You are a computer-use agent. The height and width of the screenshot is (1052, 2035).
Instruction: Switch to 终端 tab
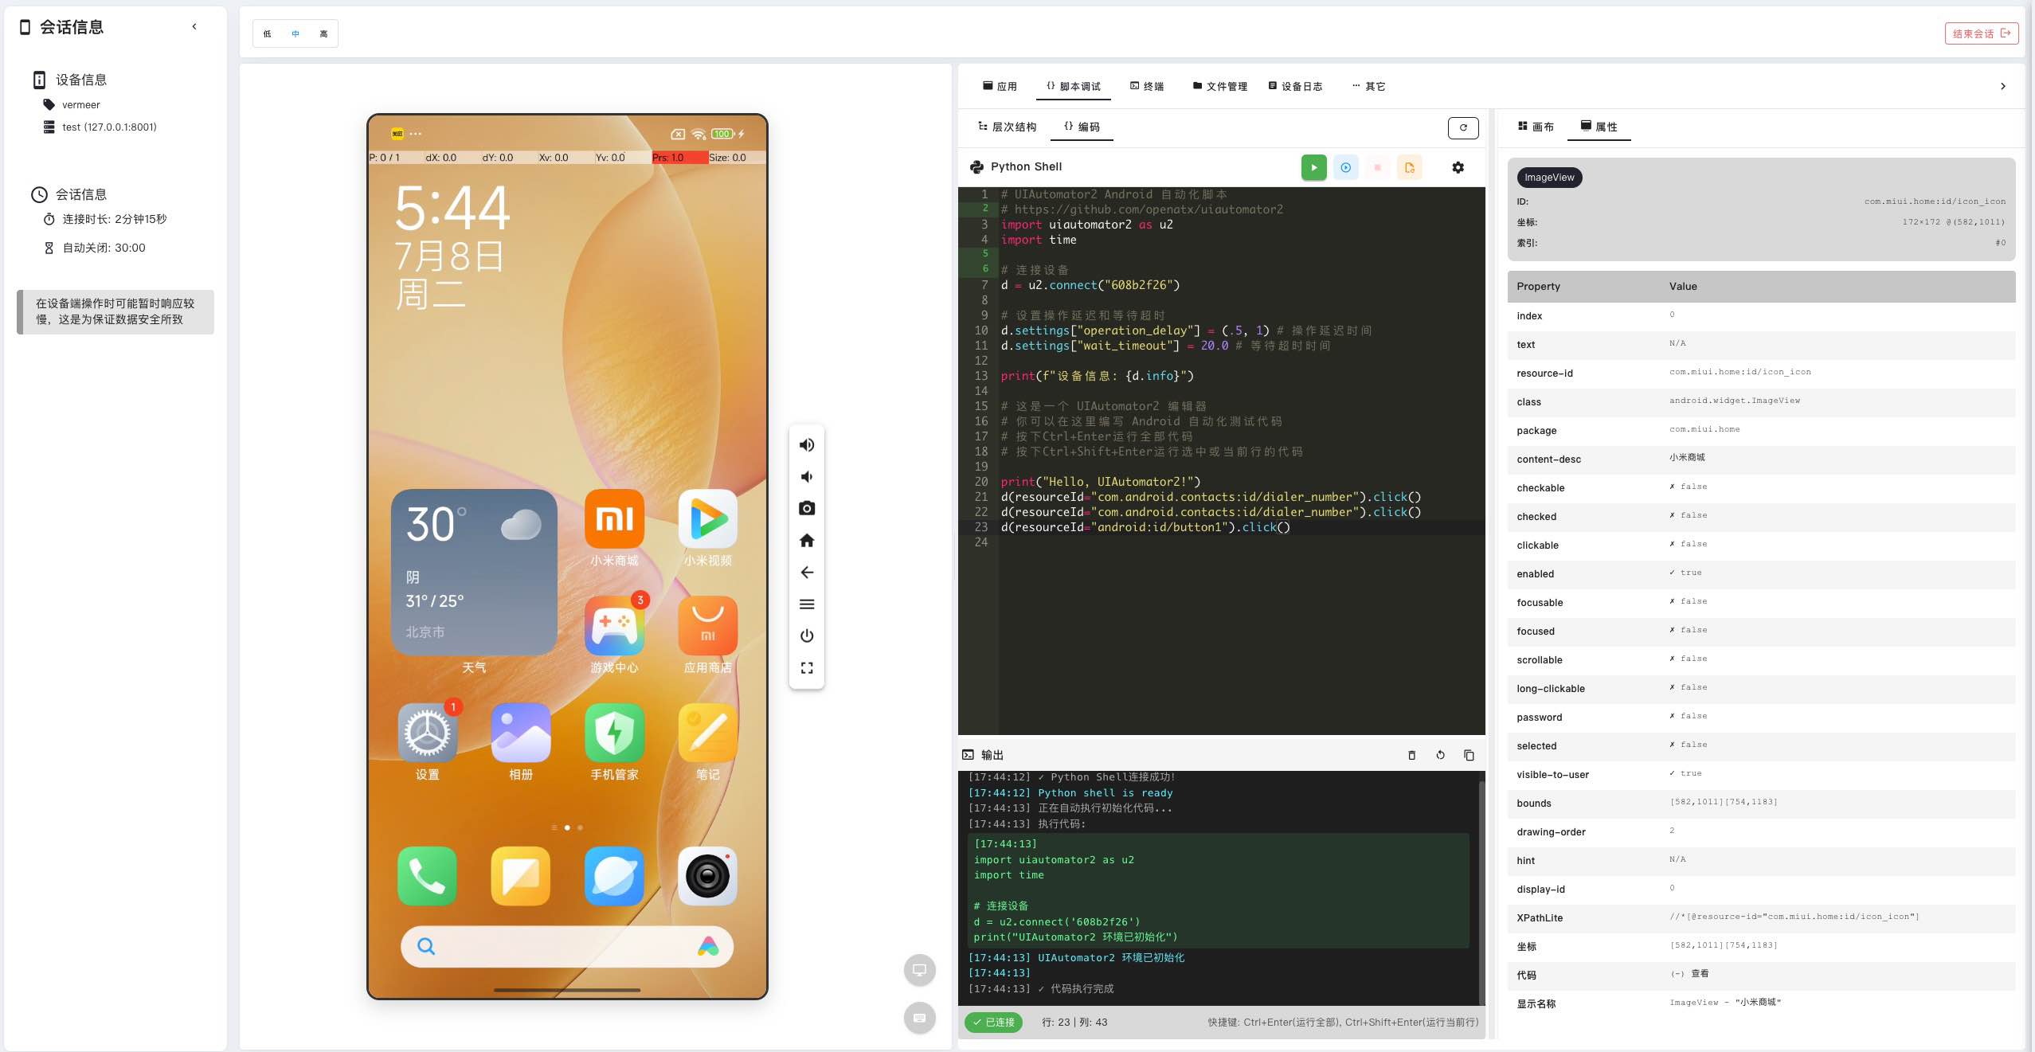(1147, 86)
